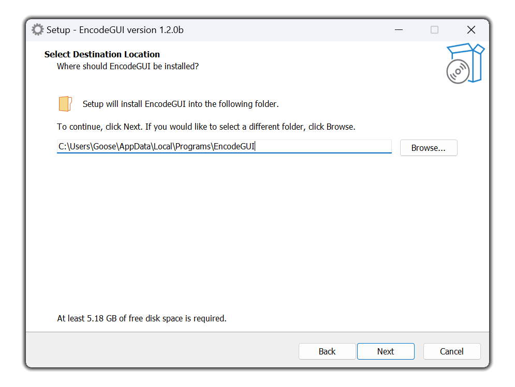Click the disabled maximize square icon

pyautogui.click(x=434, y=30)
